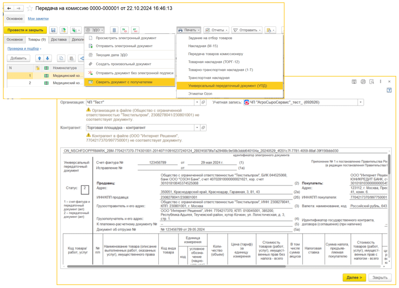Move row up with the blue up arrow

(40, 58)
